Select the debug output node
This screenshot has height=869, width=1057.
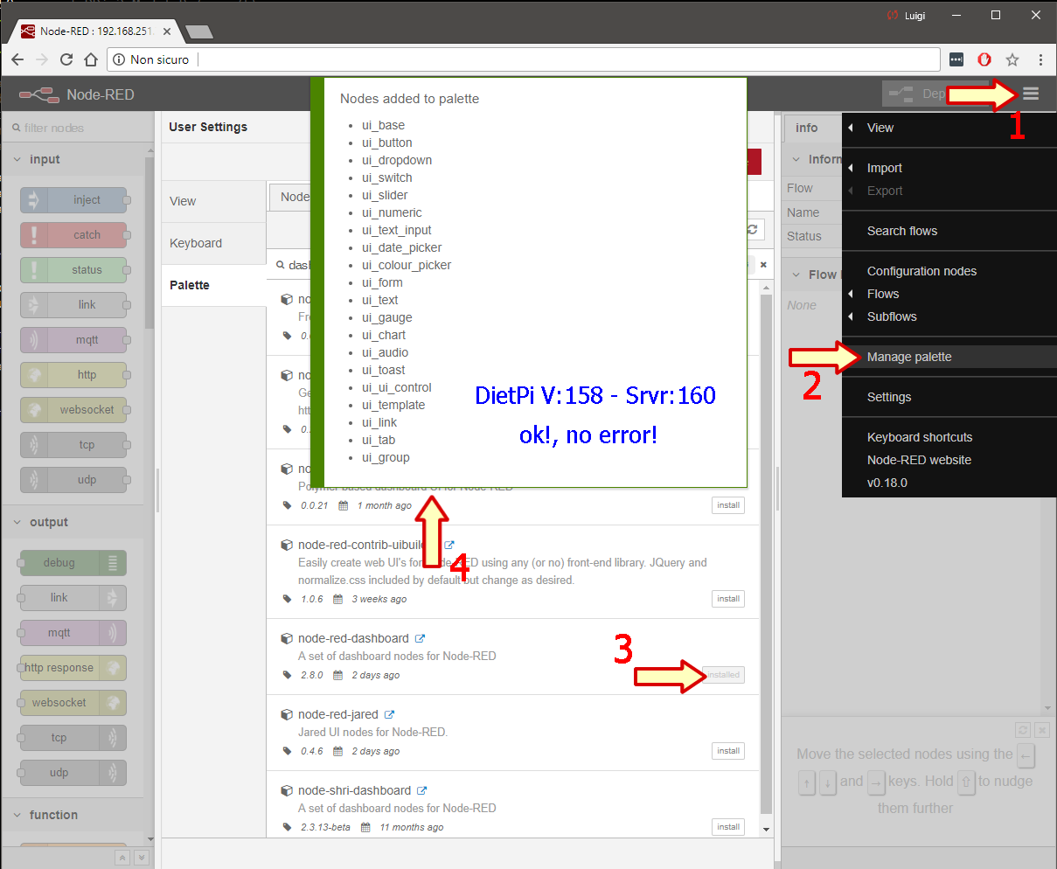pos(73,563)
